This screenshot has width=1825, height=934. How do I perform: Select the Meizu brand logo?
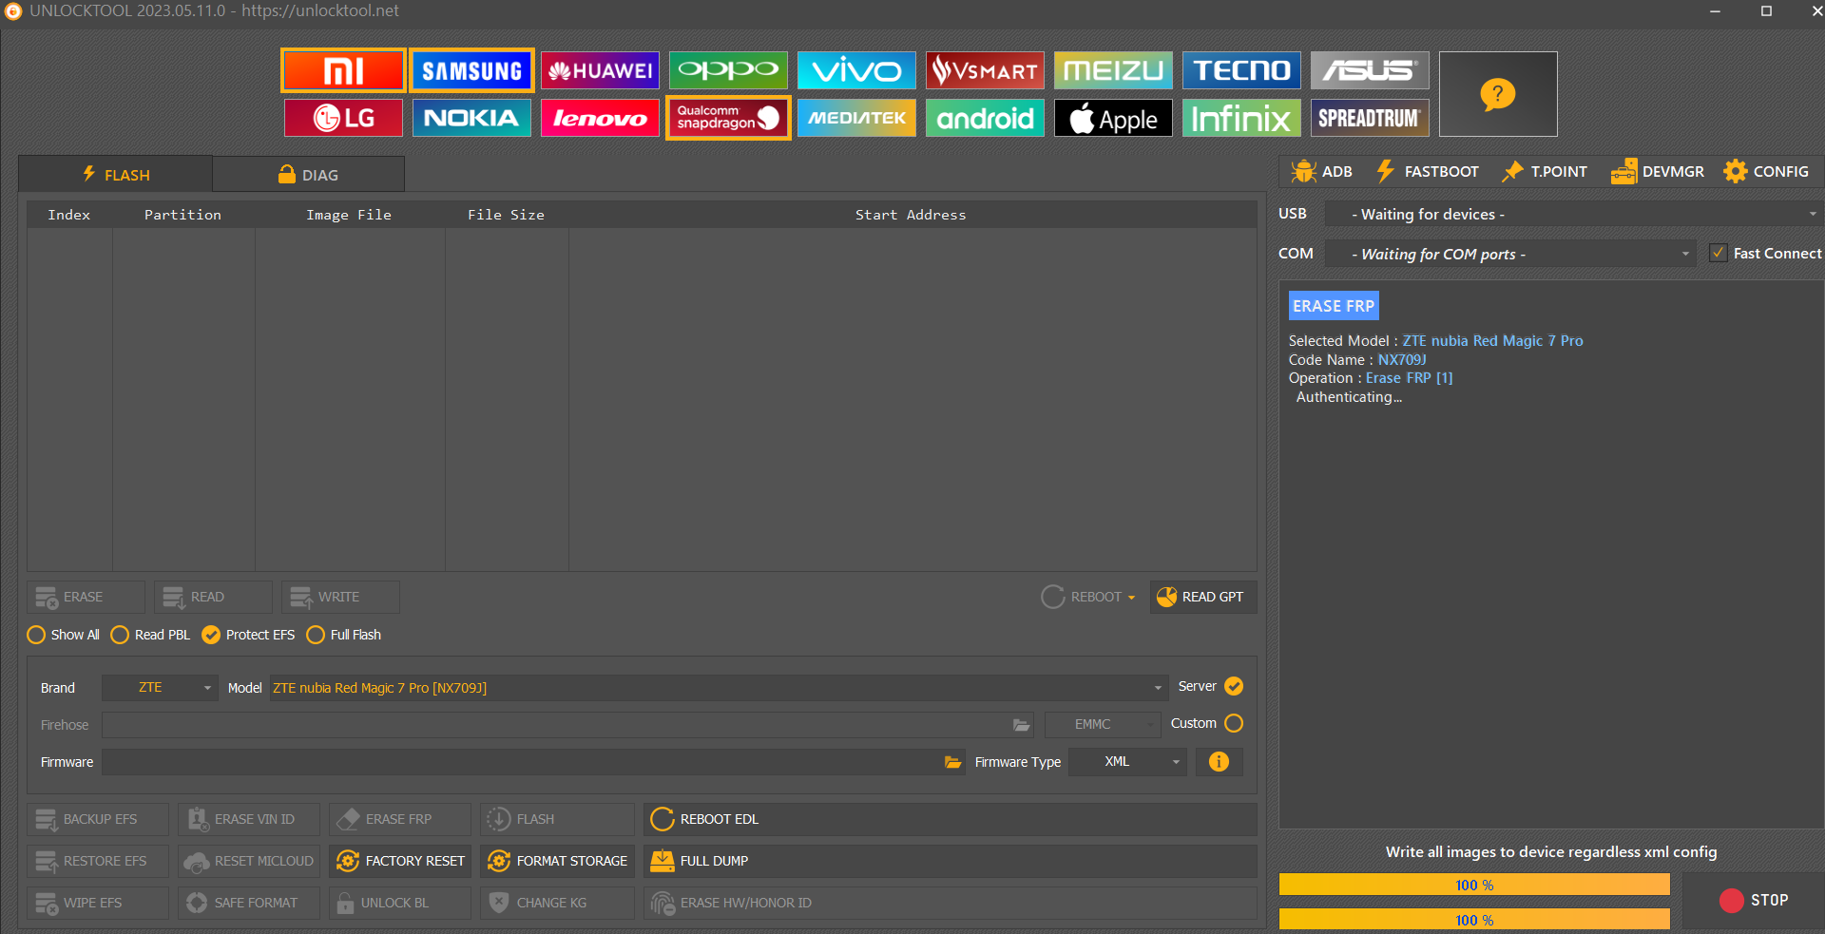click(x=1113, y=70)
